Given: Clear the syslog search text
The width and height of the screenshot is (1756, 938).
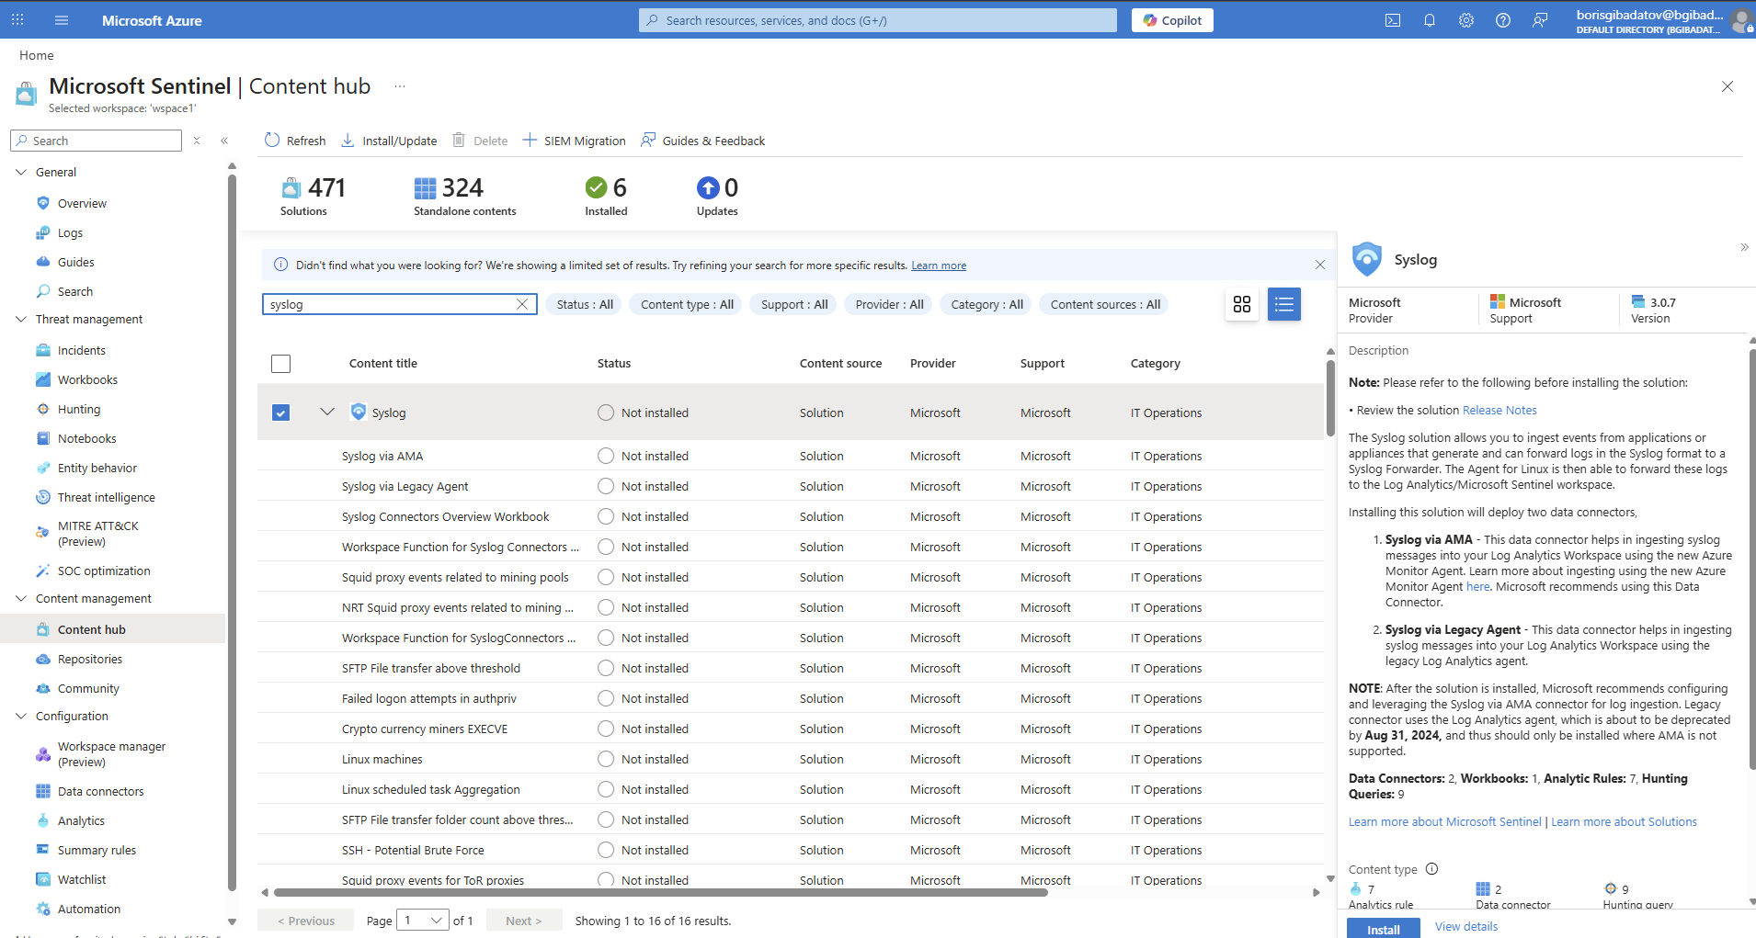Looking at the screenshot, I should coord(522,304).
